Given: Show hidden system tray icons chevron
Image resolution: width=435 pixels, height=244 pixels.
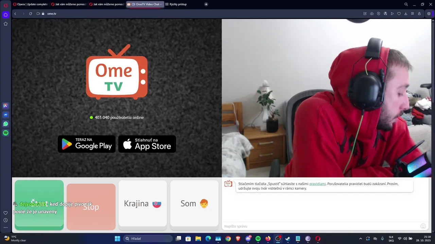Looking at the screenshot, I should pos(361,239).
